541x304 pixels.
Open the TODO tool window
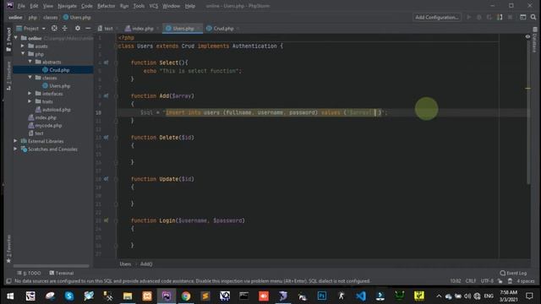(29, 273)
